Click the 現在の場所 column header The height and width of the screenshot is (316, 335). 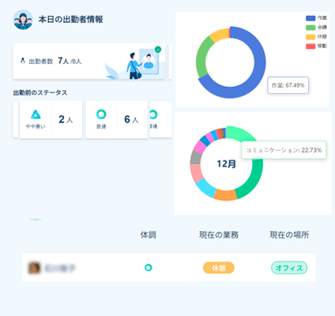tap(289, 235)
